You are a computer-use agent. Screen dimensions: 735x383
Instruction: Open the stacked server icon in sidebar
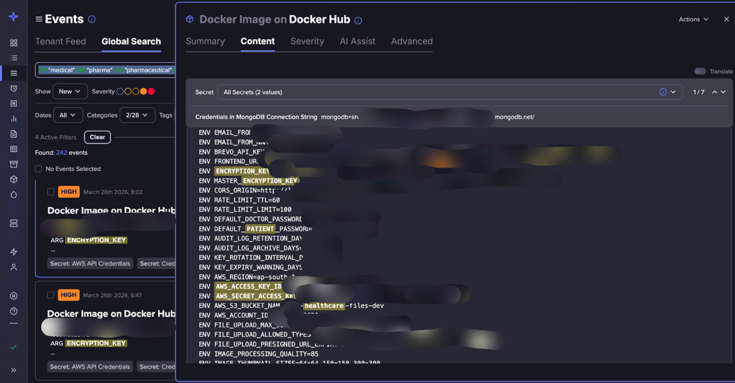14,223
